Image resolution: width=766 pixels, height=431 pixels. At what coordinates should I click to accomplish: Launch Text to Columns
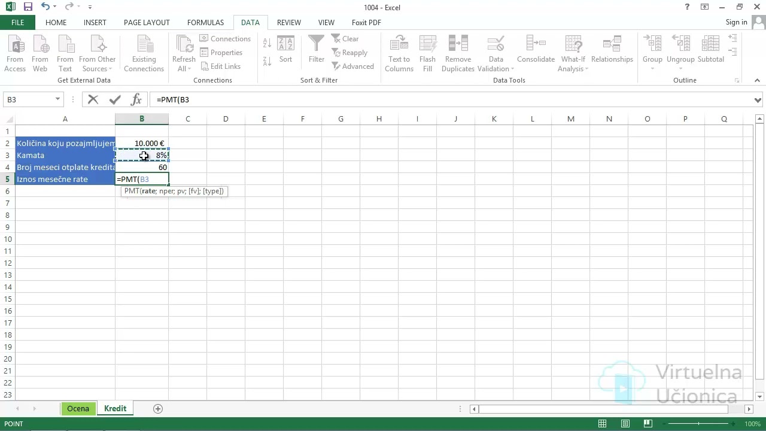[399, 53]
